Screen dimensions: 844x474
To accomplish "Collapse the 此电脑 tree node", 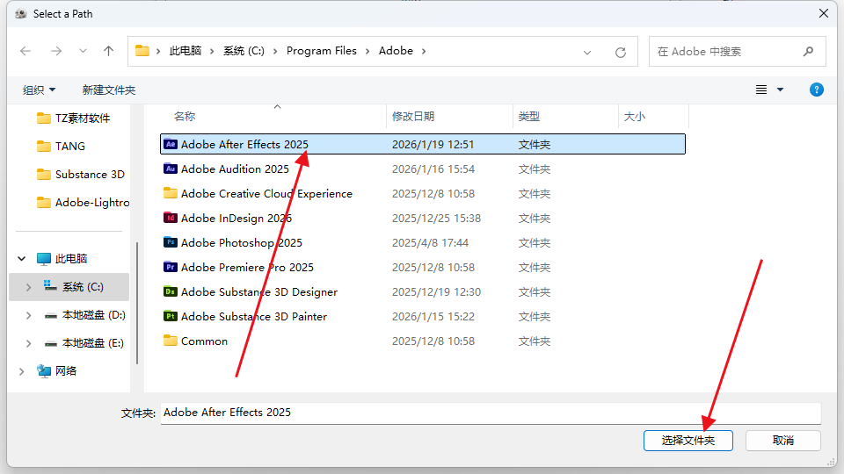I will click(21, 258).
